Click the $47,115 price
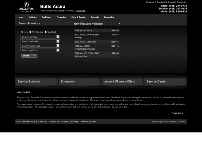 tap(115, 46)
